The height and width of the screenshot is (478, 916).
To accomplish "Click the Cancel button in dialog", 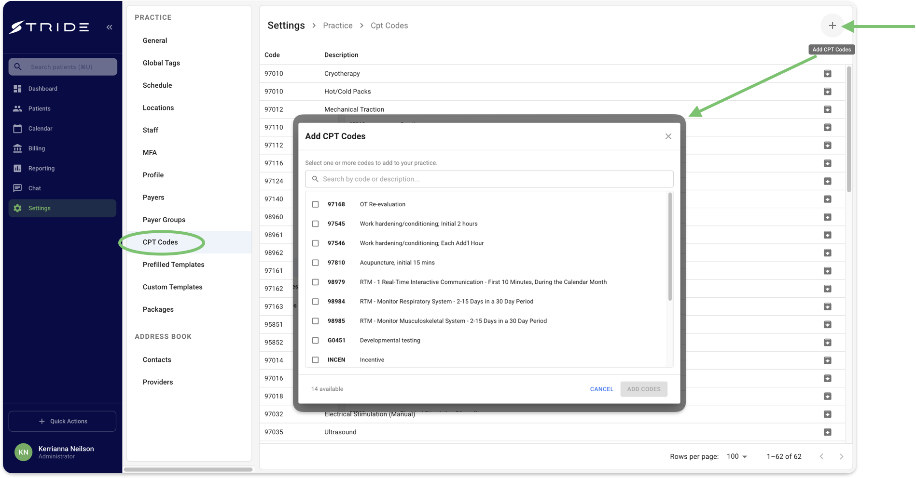I will point(601,389).
